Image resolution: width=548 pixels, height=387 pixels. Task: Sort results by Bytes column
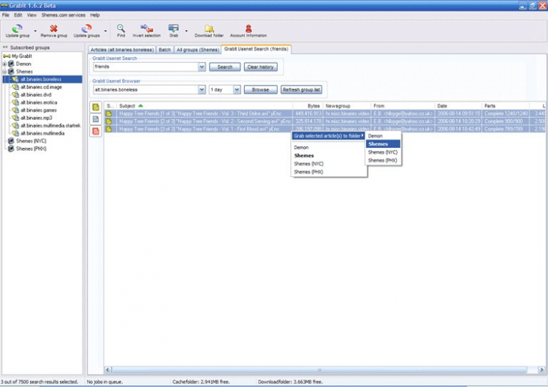click(308, 105)
